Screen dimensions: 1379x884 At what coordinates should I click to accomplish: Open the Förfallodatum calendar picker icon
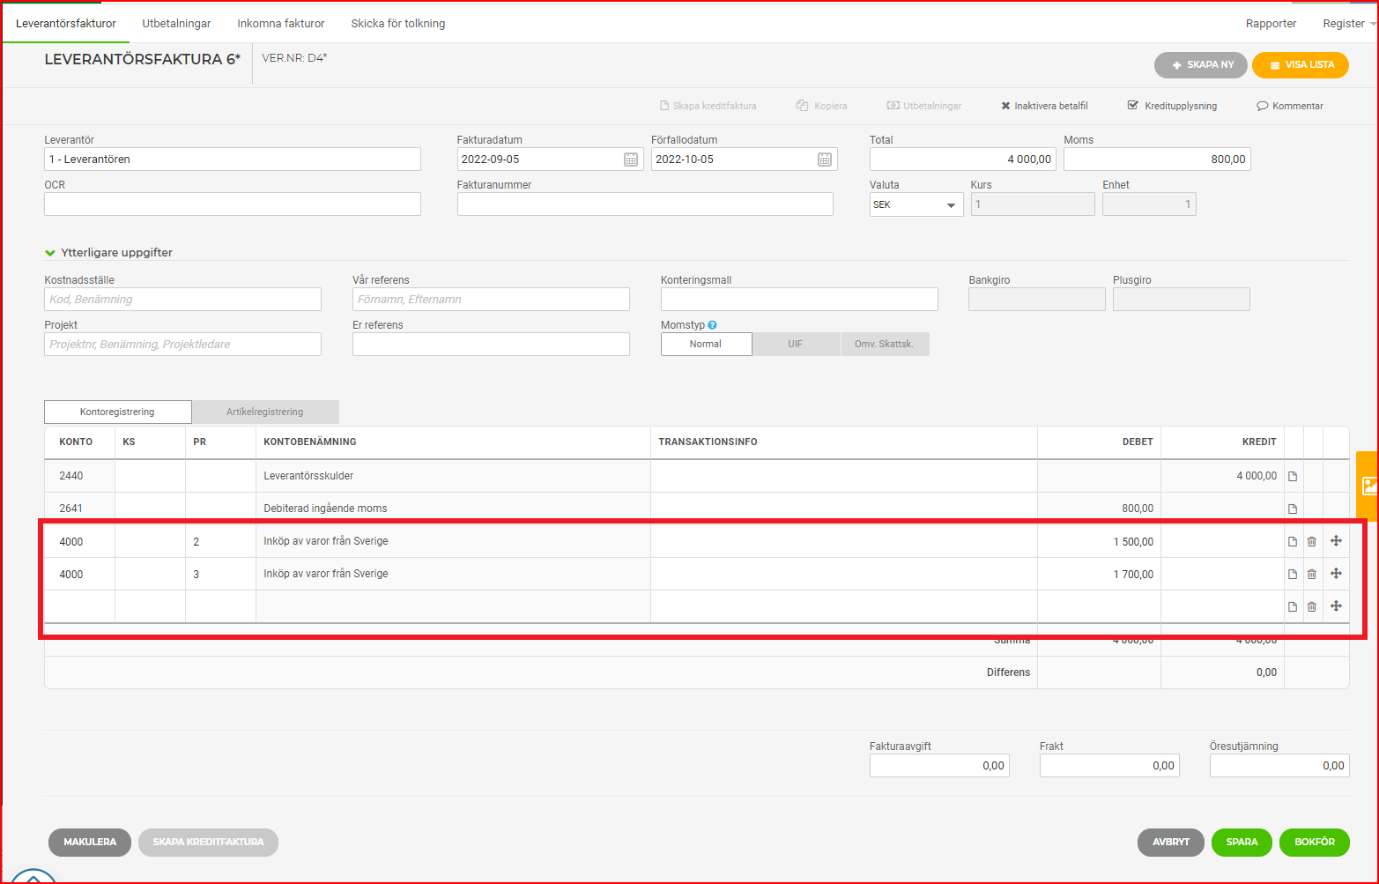click(825, 160)
